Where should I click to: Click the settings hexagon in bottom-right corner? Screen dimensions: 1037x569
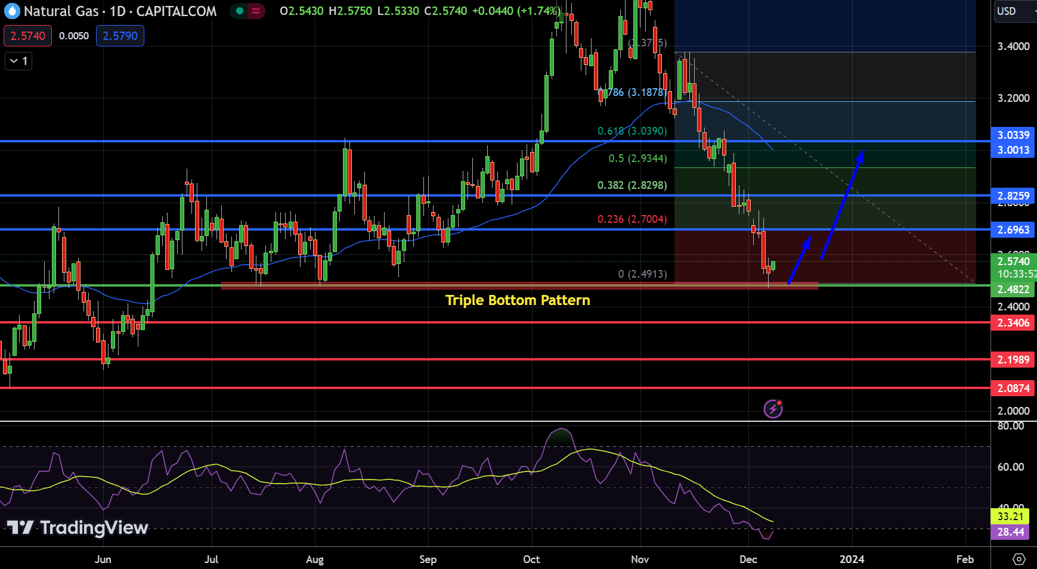pyautogui.click(x=1019, y=559)
